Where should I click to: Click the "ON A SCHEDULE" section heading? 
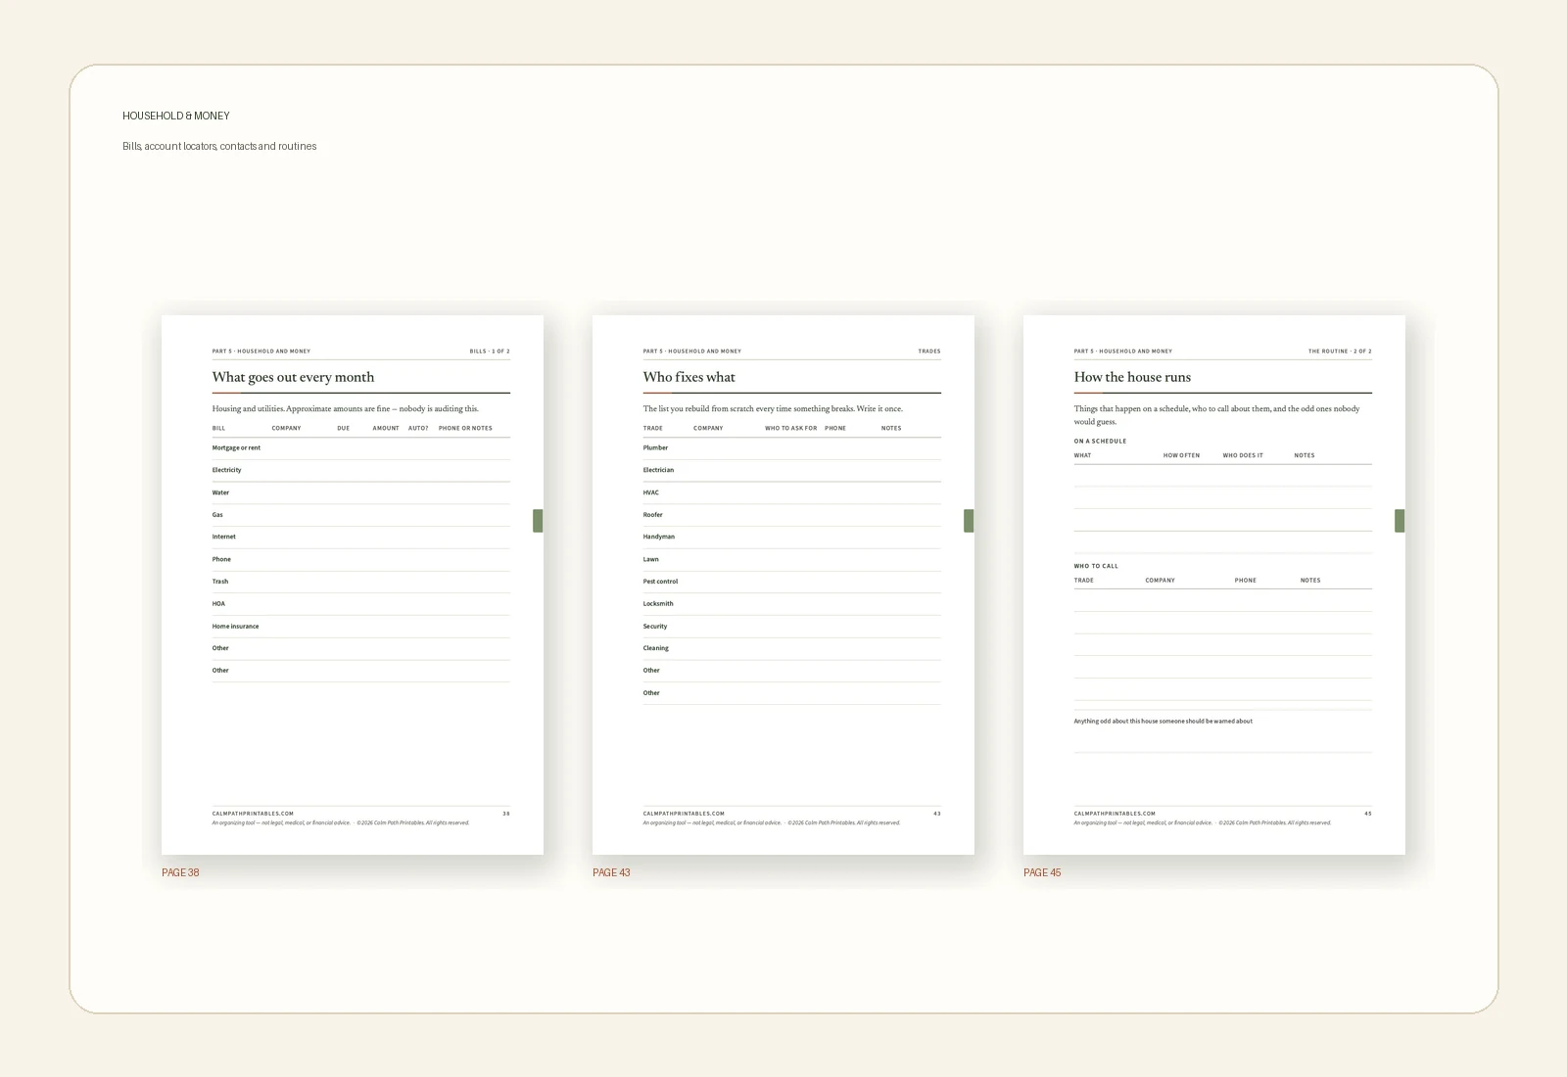(x=1100, y=441)
